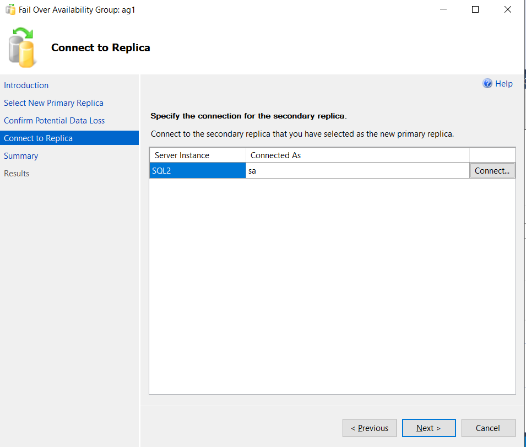Select the Connect to Replica step
The width and height of the screenshot is (526, 447).
coord(69,138)
